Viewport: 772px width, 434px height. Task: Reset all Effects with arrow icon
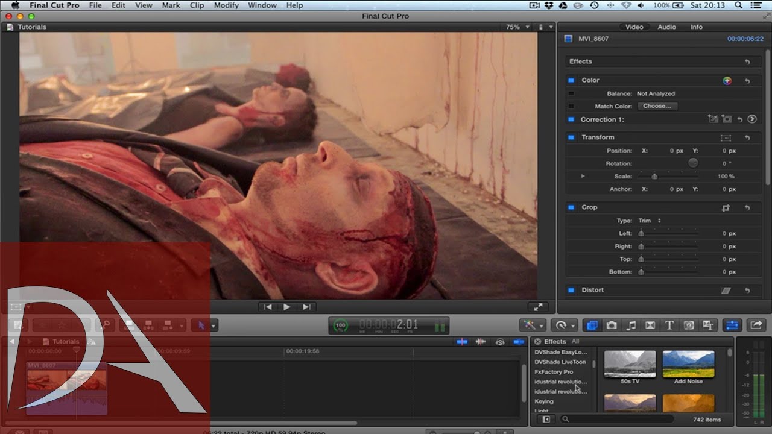pyautogui.click(x=747, y=61)
